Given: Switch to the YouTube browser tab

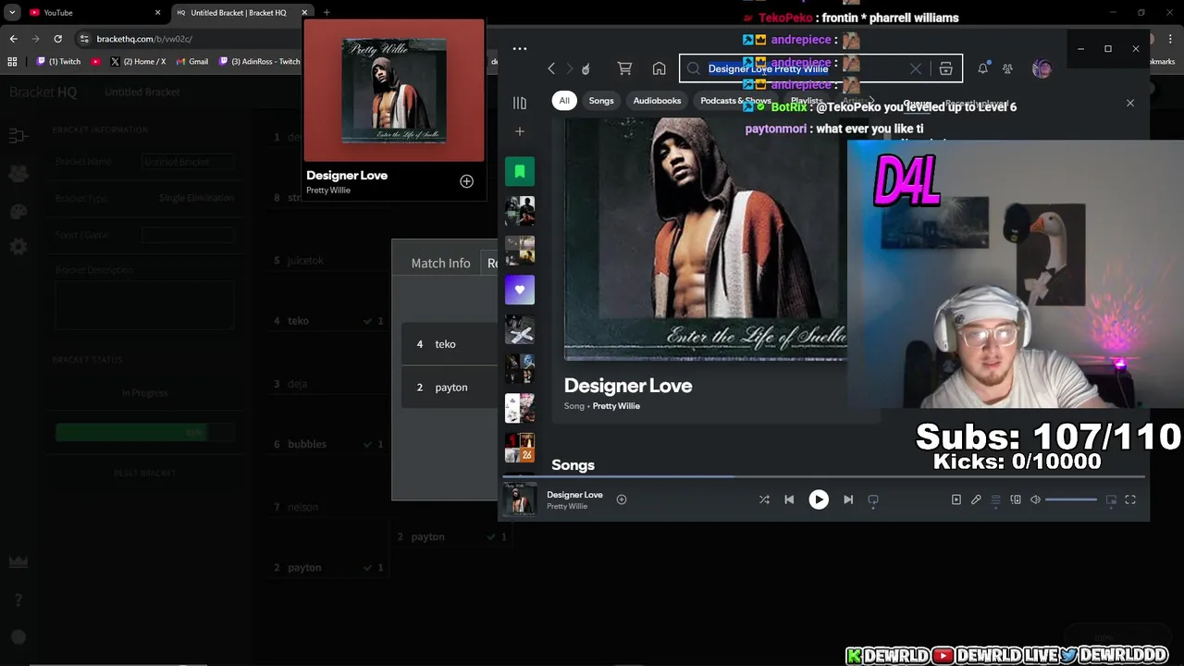Looking at the screenshot, I should pyautogui.click(x=92, y=12).
